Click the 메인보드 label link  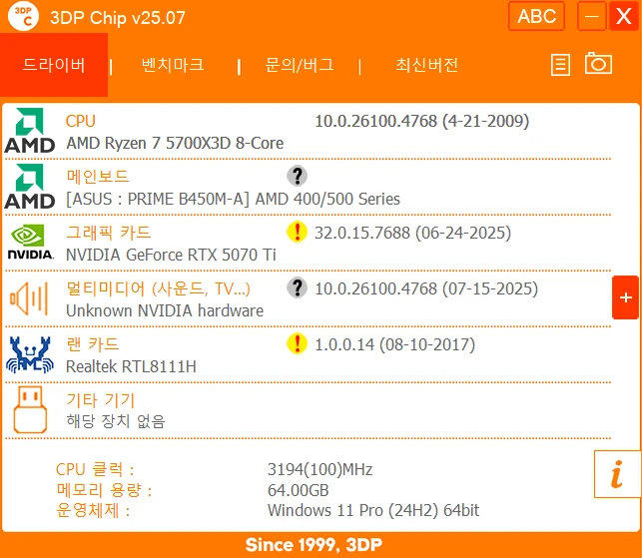coord(98,177)
